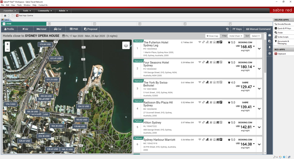Screen dimensions: 294x159
Task: Select the 129.47 USD map marker
Action: (x=24, y=141)
